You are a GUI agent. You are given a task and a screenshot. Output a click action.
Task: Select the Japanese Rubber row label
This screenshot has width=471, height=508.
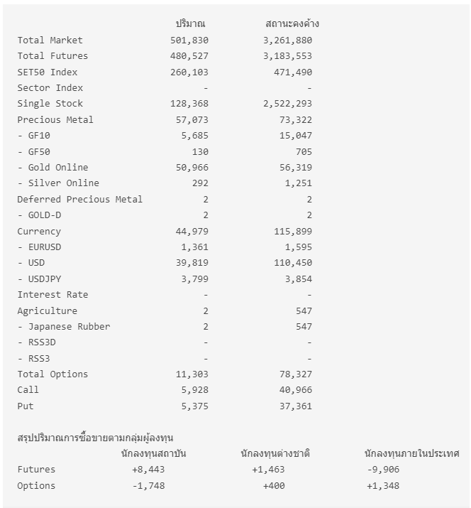[64, 327]
